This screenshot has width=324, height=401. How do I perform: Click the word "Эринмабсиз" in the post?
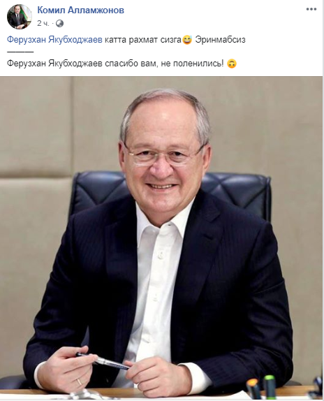(220, 40)
